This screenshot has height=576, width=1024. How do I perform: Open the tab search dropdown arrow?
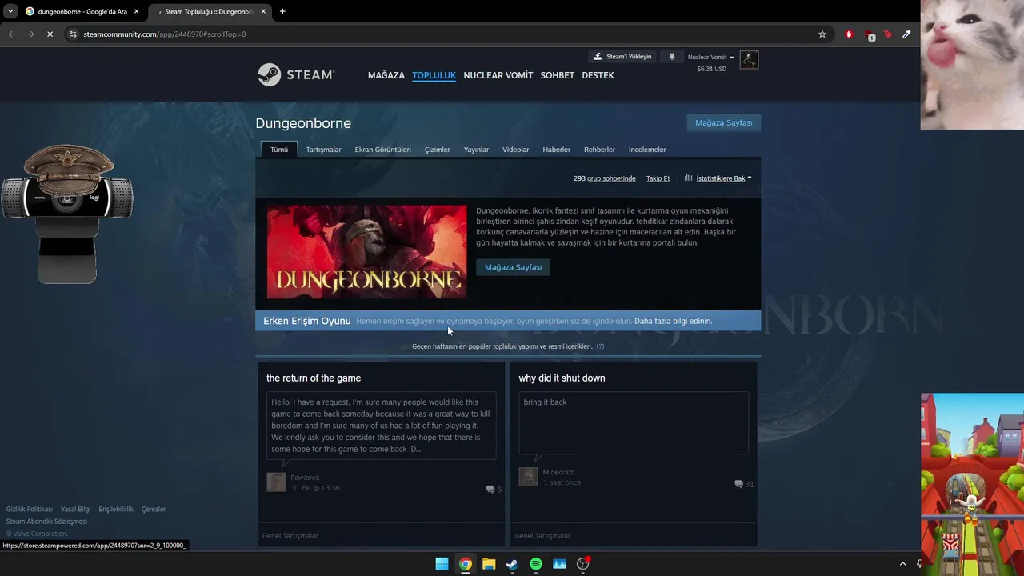[x=10, y=11]
